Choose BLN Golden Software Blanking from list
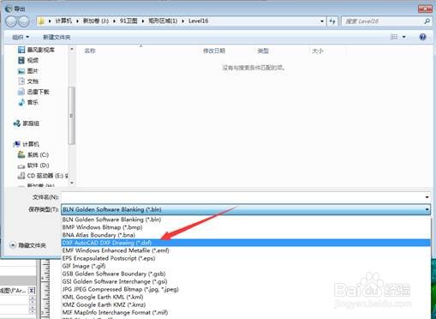436x319 pixels. point(246,220)
